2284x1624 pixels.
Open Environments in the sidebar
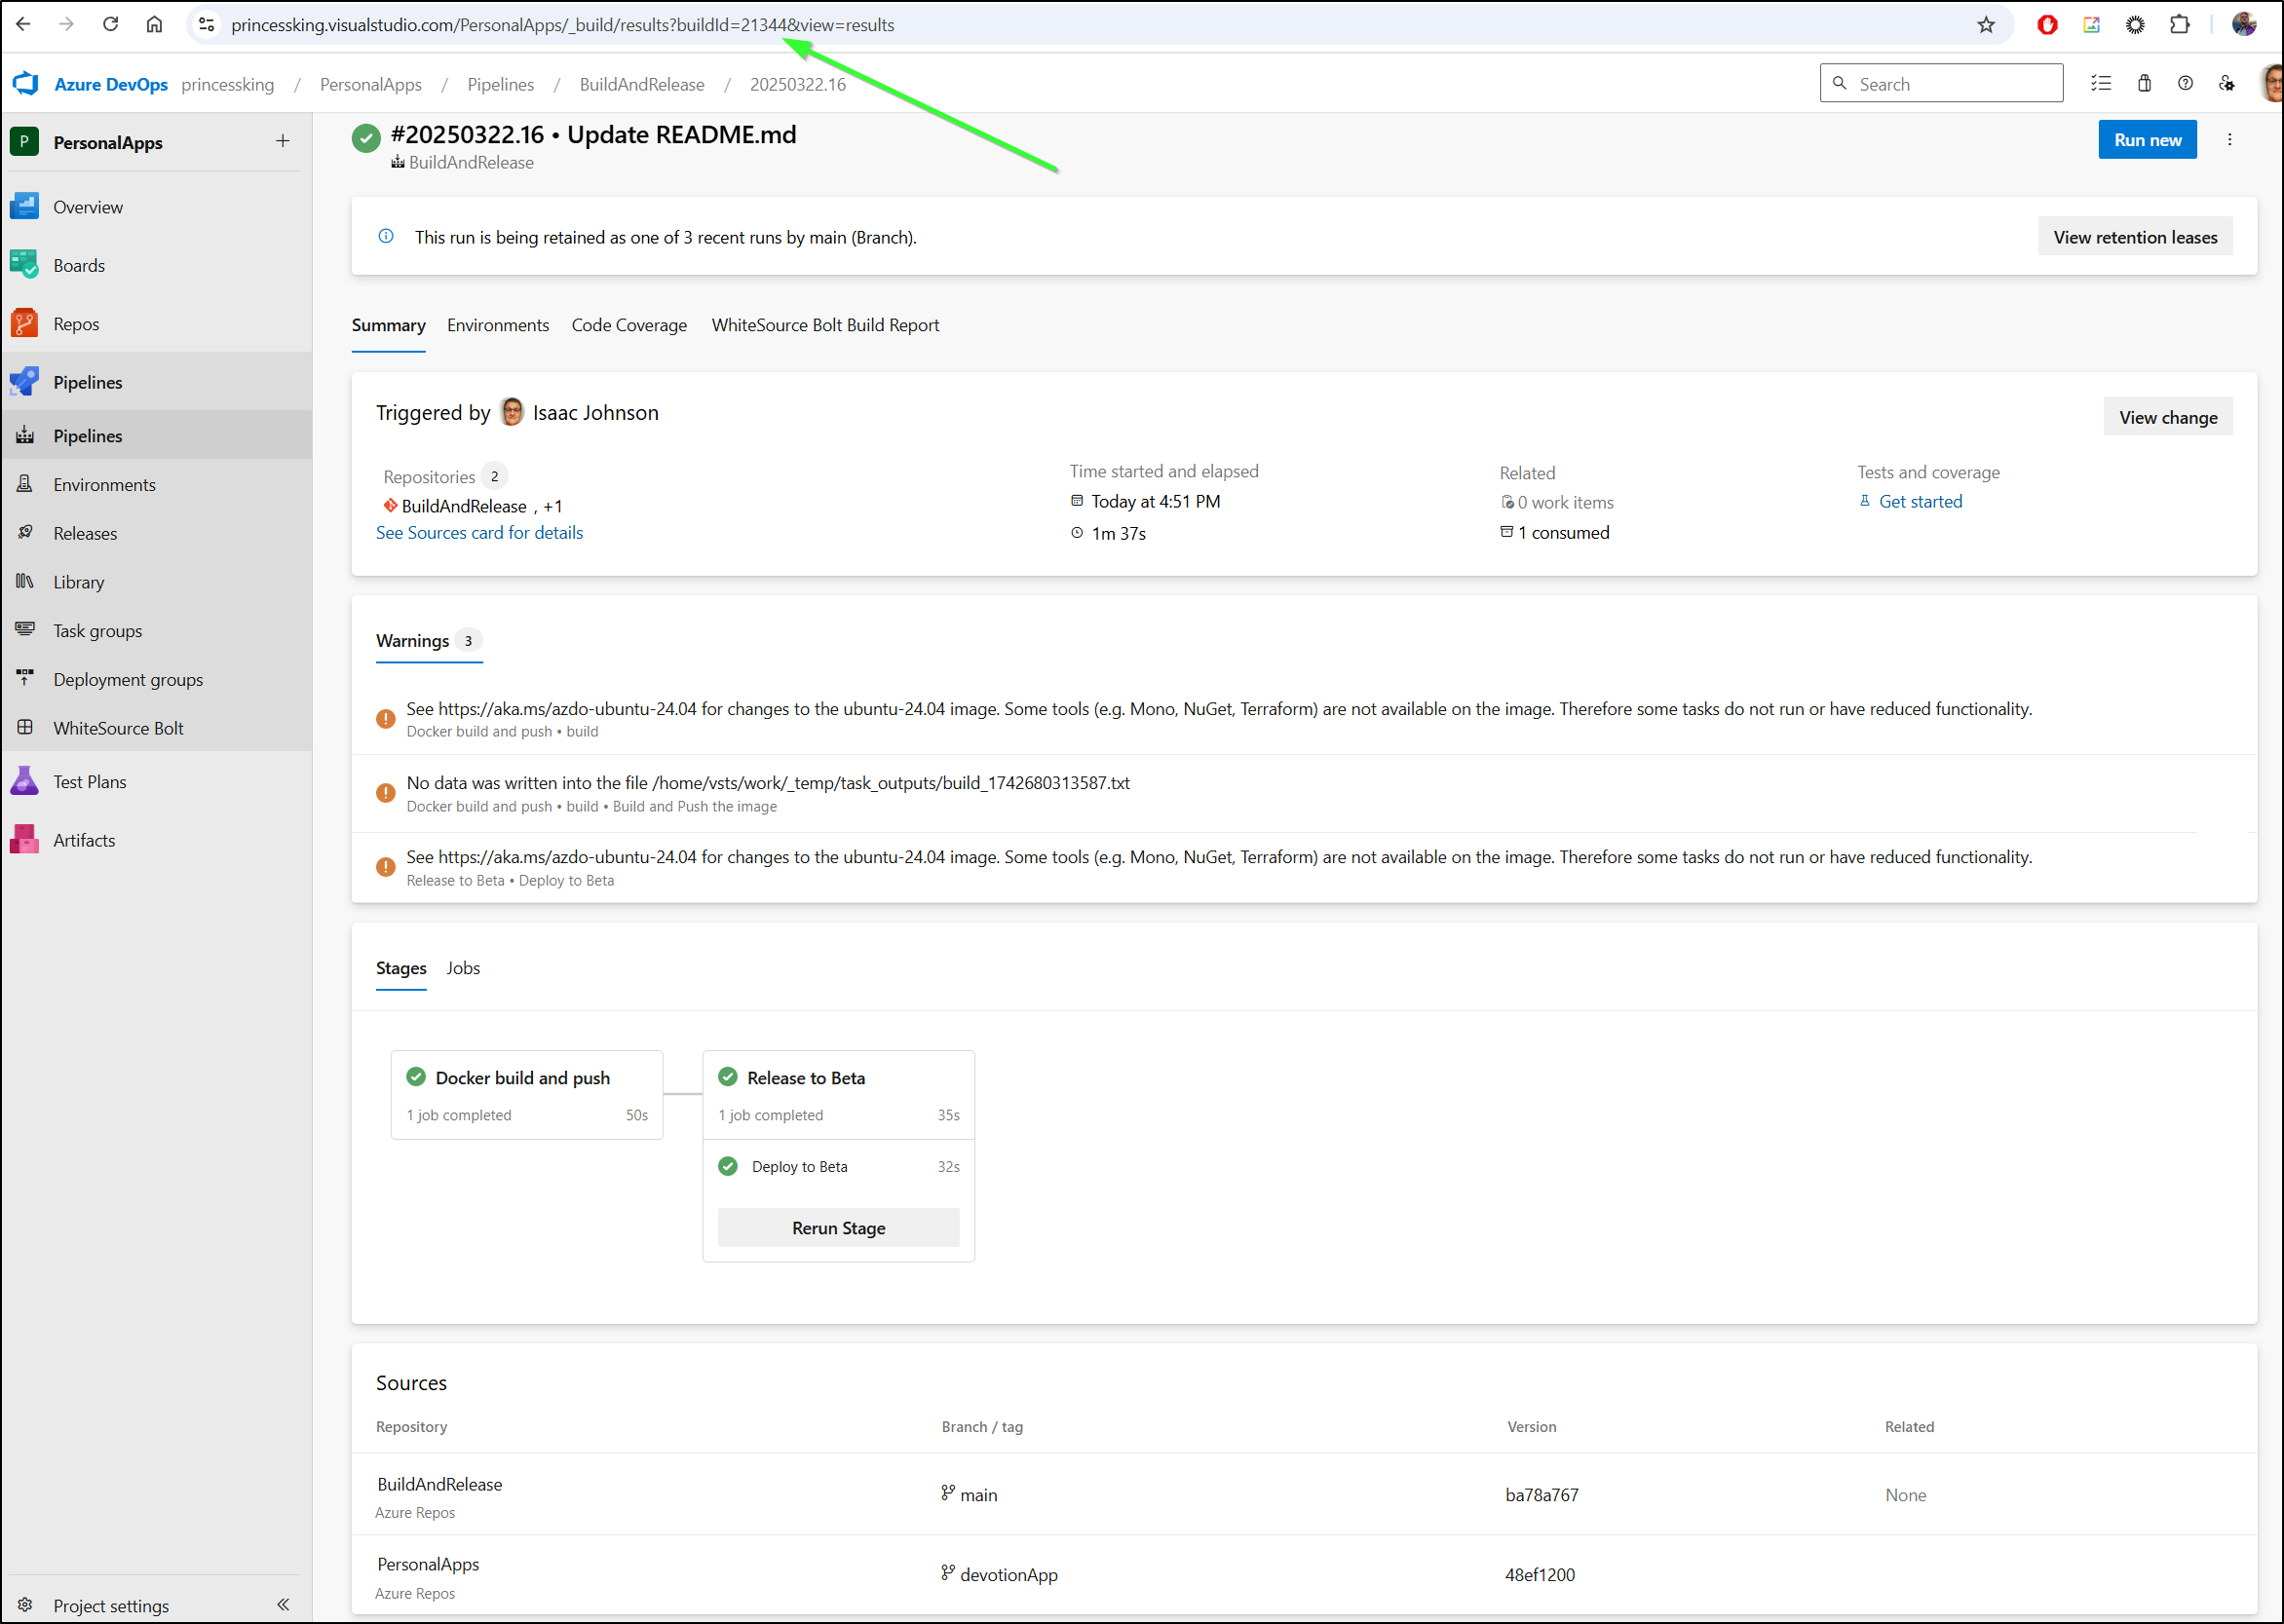[x=156, y=485]
